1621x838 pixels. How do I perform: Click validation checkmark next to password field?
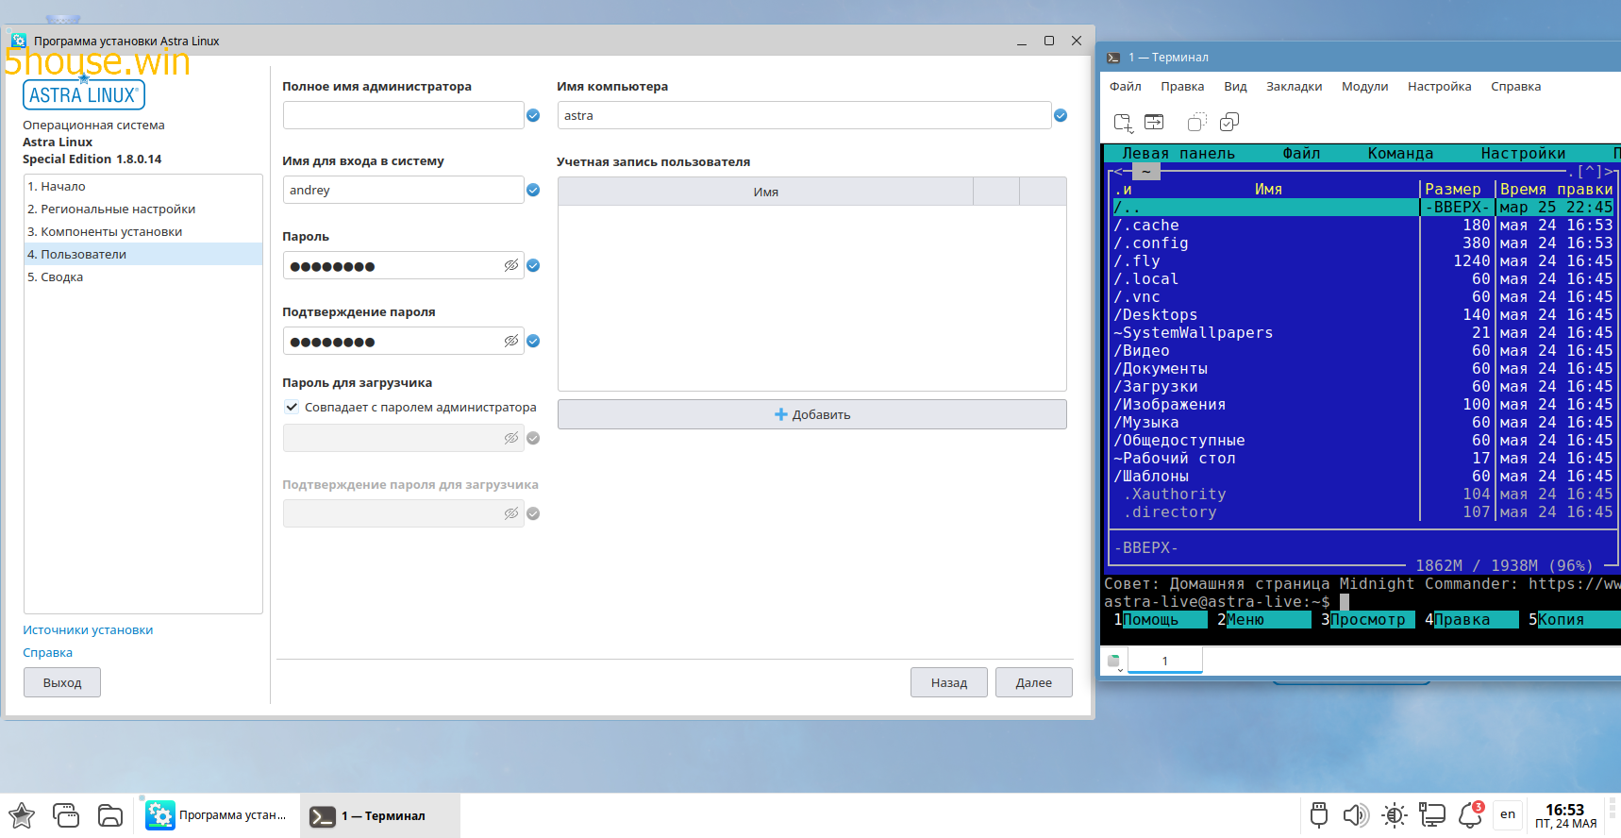click(x=533, y=265)
